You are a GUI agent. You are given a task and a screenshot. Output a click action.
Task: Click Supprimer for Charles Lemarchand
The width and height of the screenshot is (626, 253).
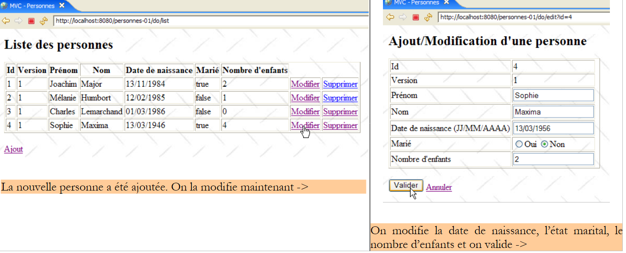pos(340,112)
